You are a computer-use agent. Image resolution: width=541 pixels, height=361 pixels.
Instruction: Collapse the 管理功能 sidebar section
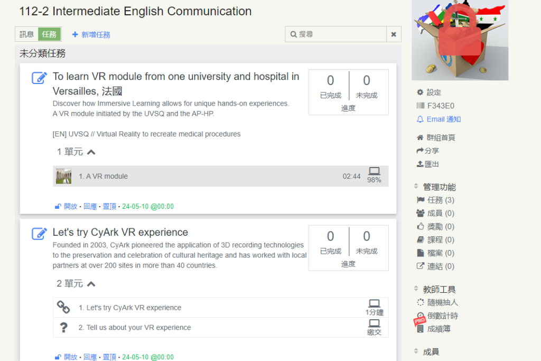[x=416, y=187]
